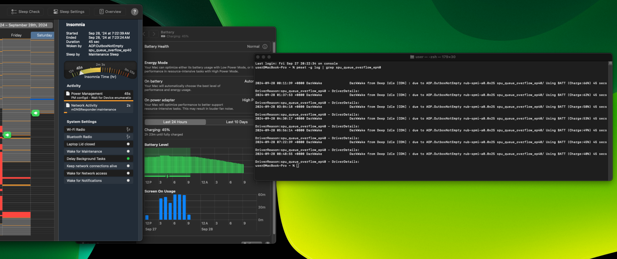Select the Saturday column header
Screen dimensions: 617x259
pos(43,35)
